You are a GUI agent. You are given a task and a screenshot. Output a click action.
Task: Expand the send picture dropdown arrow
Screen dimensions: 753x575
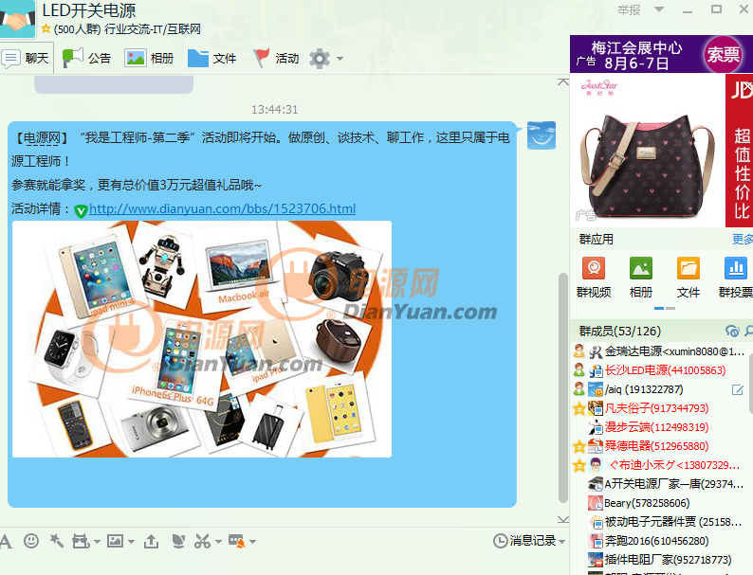[131, 542]
